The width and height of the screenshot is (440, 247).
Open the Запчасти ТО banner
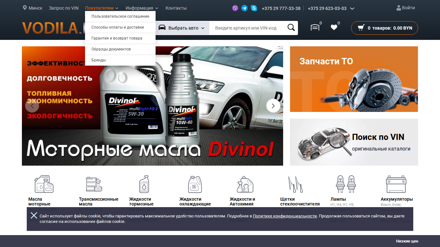(x=354, y=79)
